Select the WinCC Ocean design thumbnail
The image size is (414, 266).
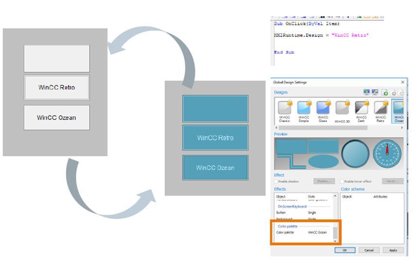(x=398, y=111)
